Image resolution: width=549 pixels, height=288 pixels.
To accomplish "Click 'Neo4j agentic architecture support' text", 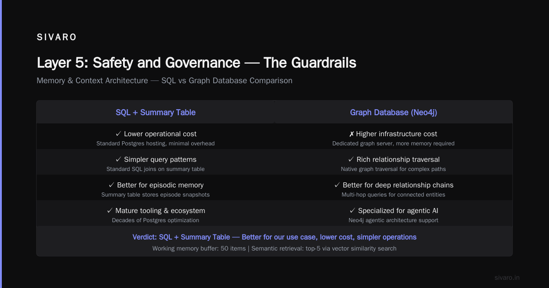I will pos(393,220).
